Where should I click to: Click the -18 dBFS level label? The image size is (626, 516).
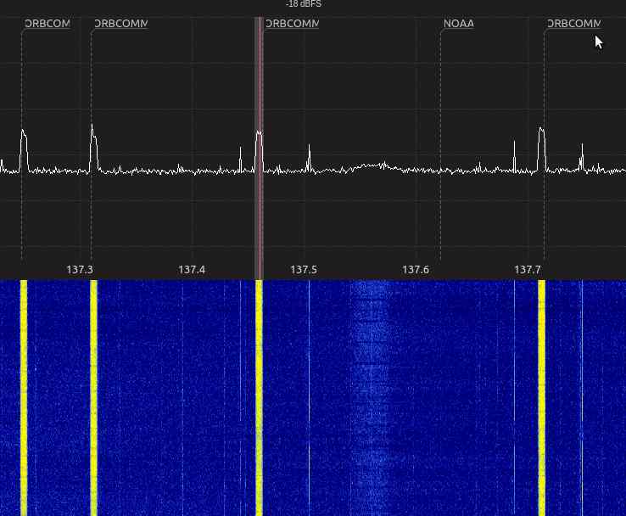click(x=304, y=4)
